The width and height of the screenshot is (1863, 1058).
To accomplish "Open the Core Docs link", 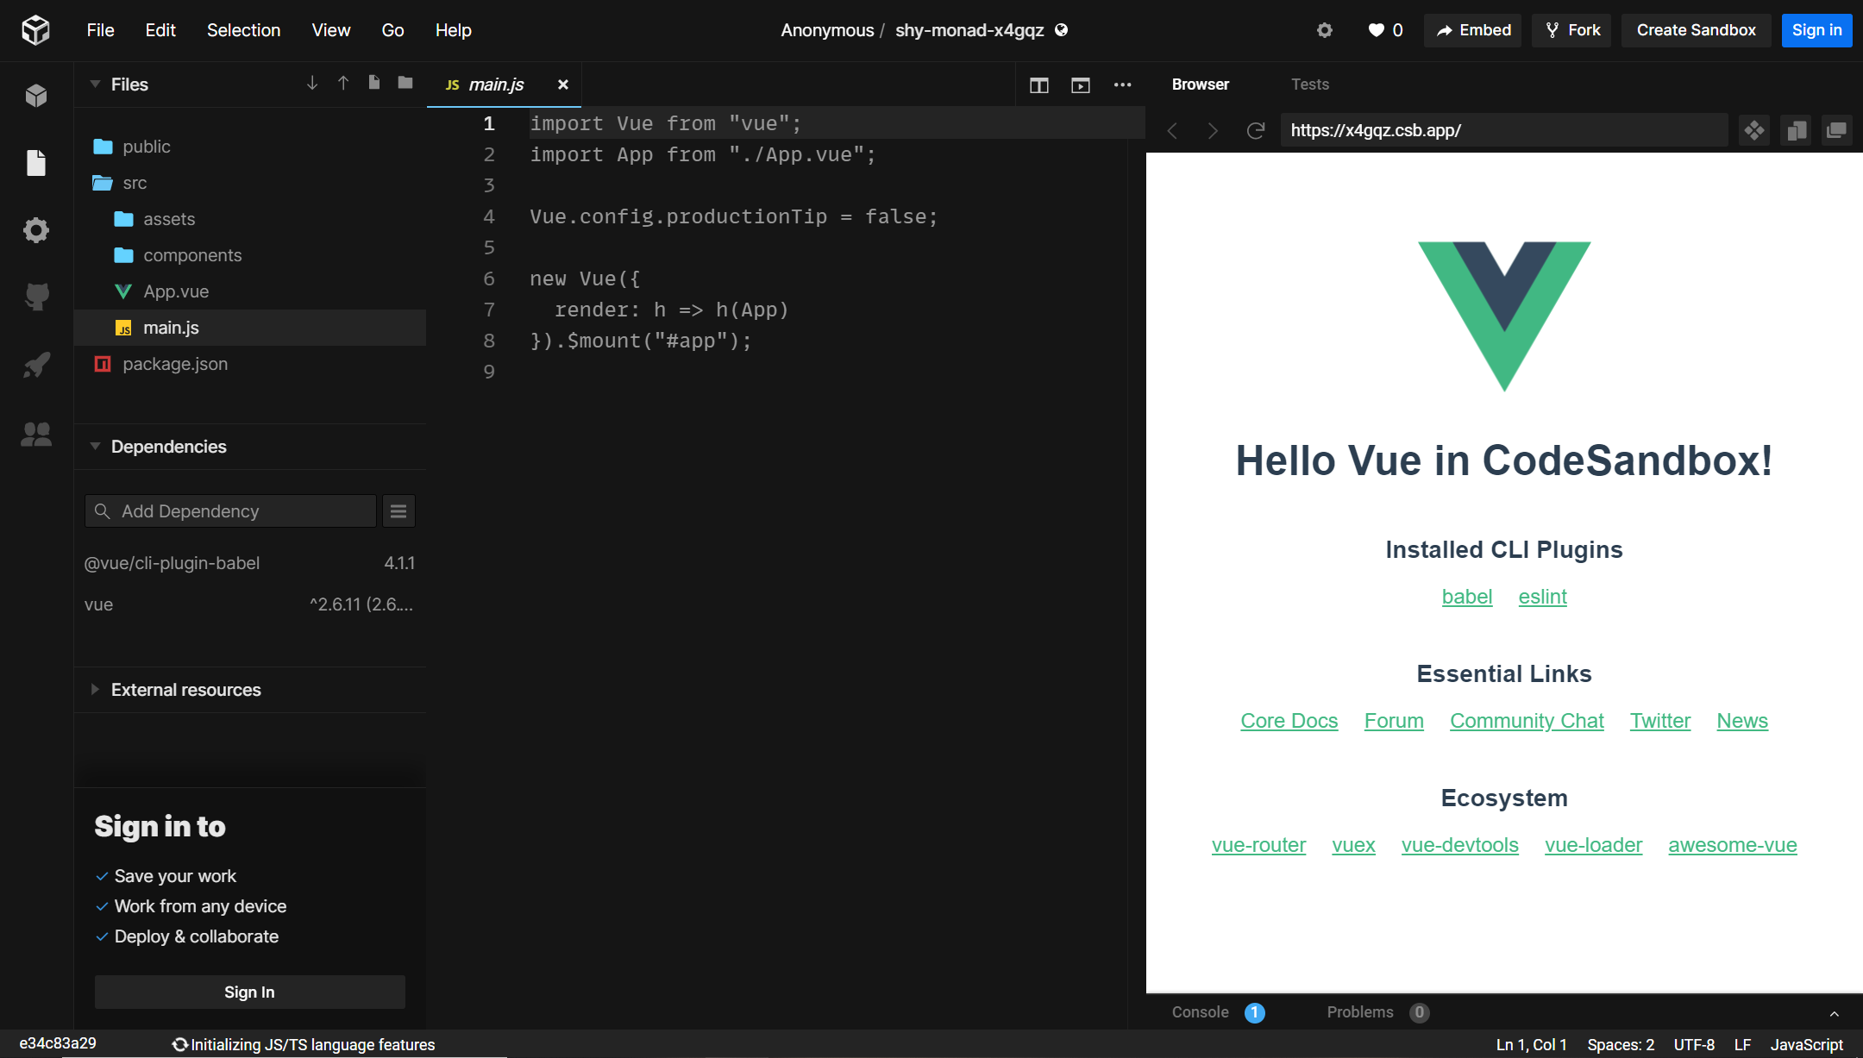I will tap(1289, 721).
